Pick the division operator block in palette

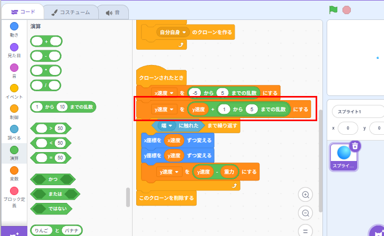[x=46, y=85]
